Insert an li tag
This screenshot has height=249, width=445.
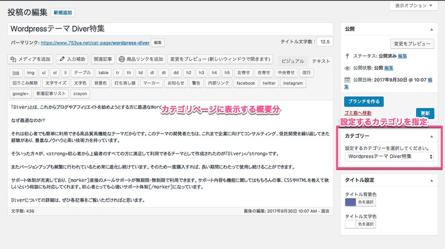(65, 73)
